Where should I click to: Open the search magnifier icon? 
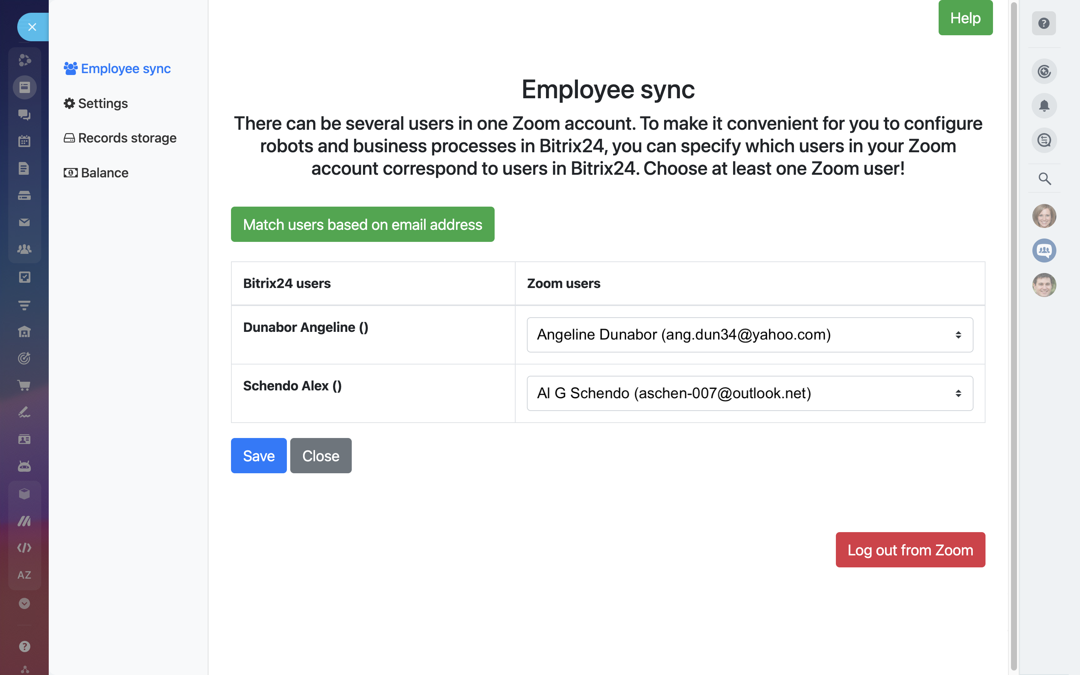1044,178
